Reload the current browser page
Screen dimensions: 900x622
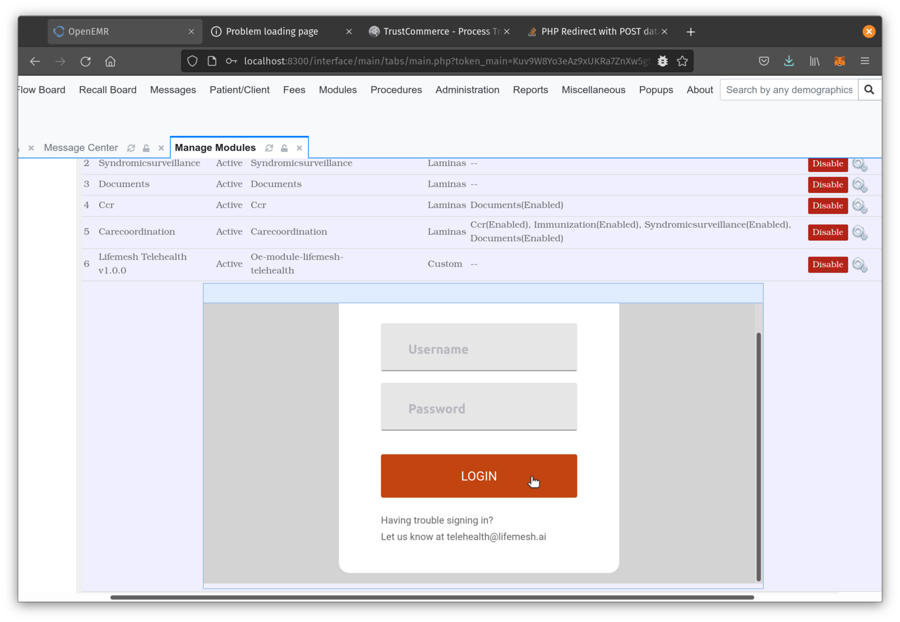(x=86, y=61)
